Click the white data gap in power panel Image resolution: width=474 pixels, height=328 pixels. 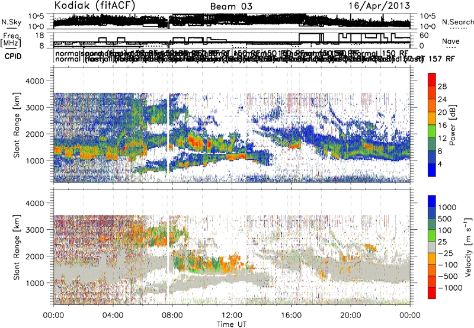(167, 136)
